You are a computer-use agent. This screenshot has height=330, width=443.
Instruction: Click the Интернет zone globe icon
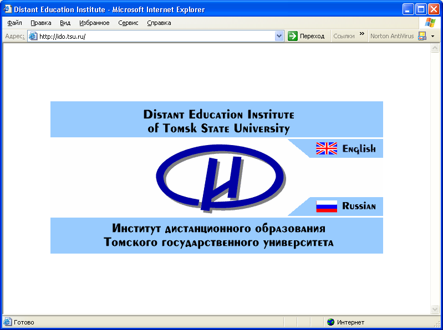[x=330, y=322]
